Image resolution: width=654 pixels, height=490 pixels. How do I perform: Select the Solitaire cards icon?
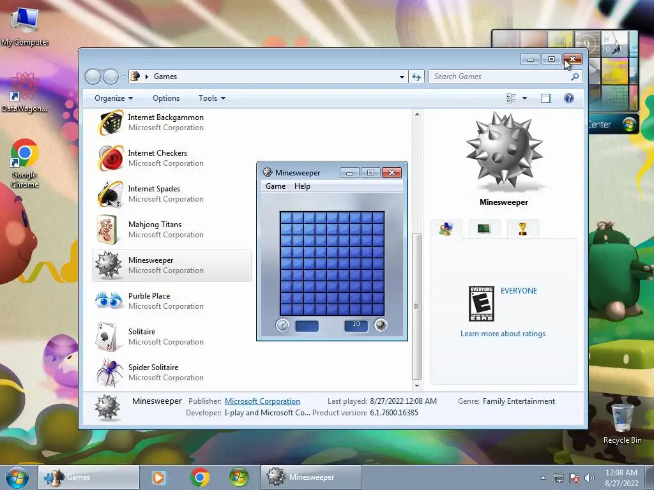(107, 337)
